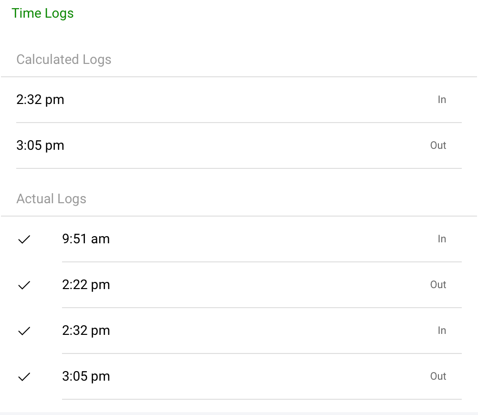This screenshot has height=415, width=478.
Task: Click the gray strip below the log list
Action: (239, 413)
